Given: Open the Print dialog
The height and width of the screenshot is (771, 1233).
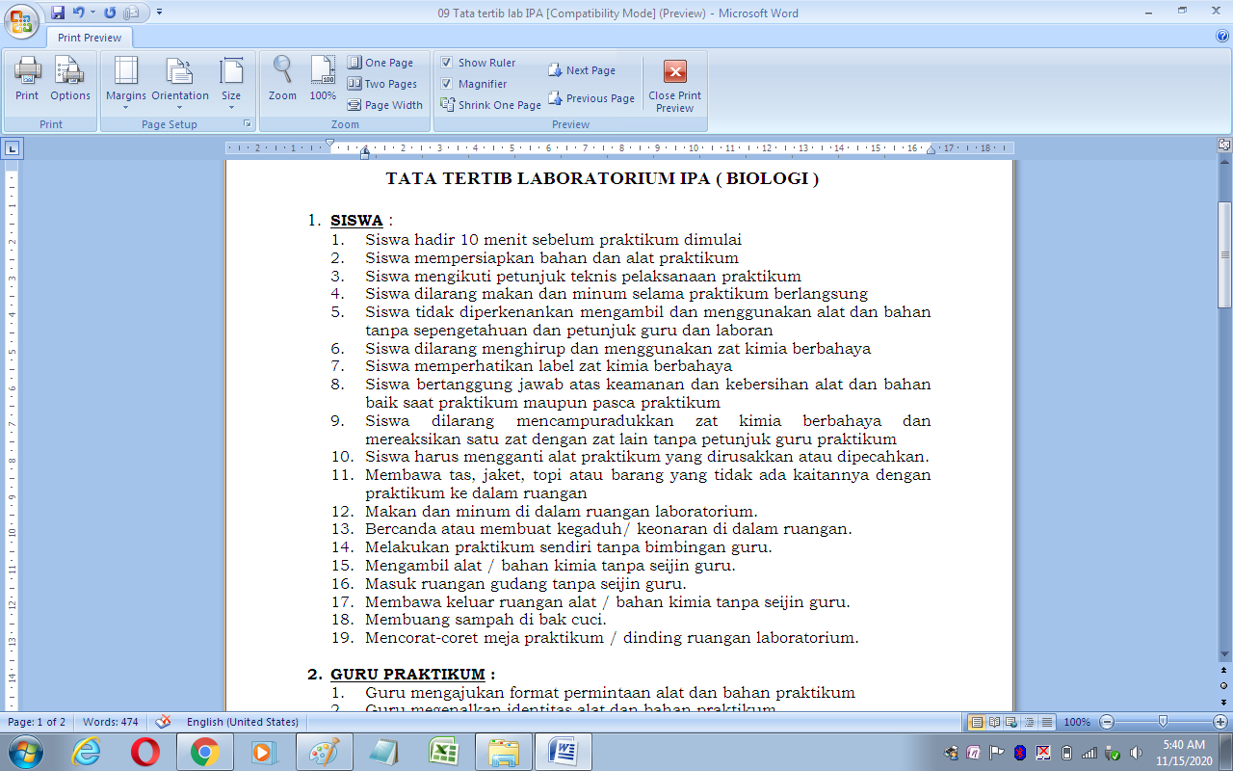Looking at the screenshot, I should click(27, 82).
